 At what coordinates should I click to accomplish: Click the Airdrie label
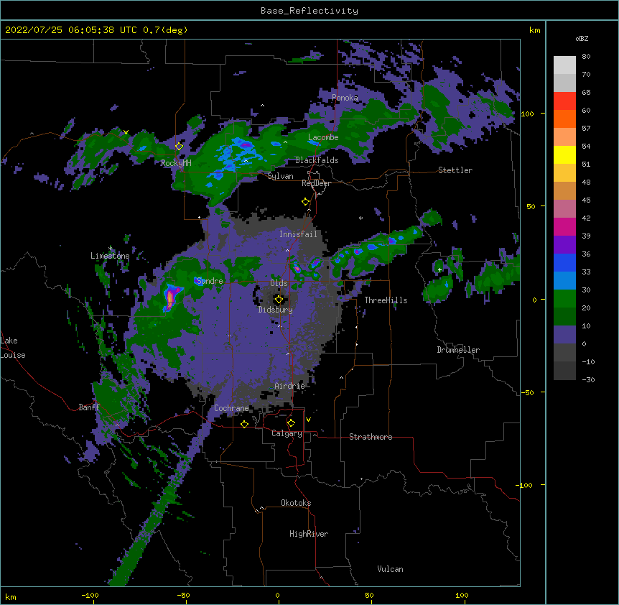(x=289, y=386)
